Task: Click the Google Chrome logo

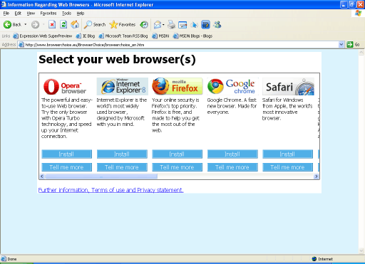Action: click(232, 86)
